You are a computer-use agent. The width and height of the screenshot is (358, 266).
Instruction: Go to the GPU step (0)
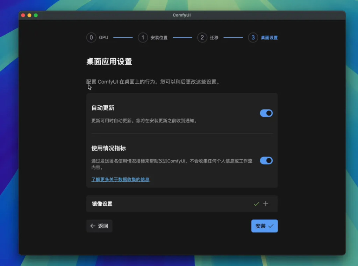pyautogui.click(x=97, y=38)
